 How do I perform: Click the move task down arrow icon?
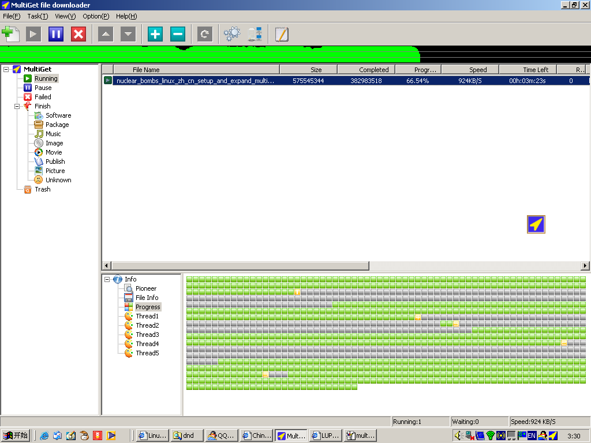[x=128, y=34]
